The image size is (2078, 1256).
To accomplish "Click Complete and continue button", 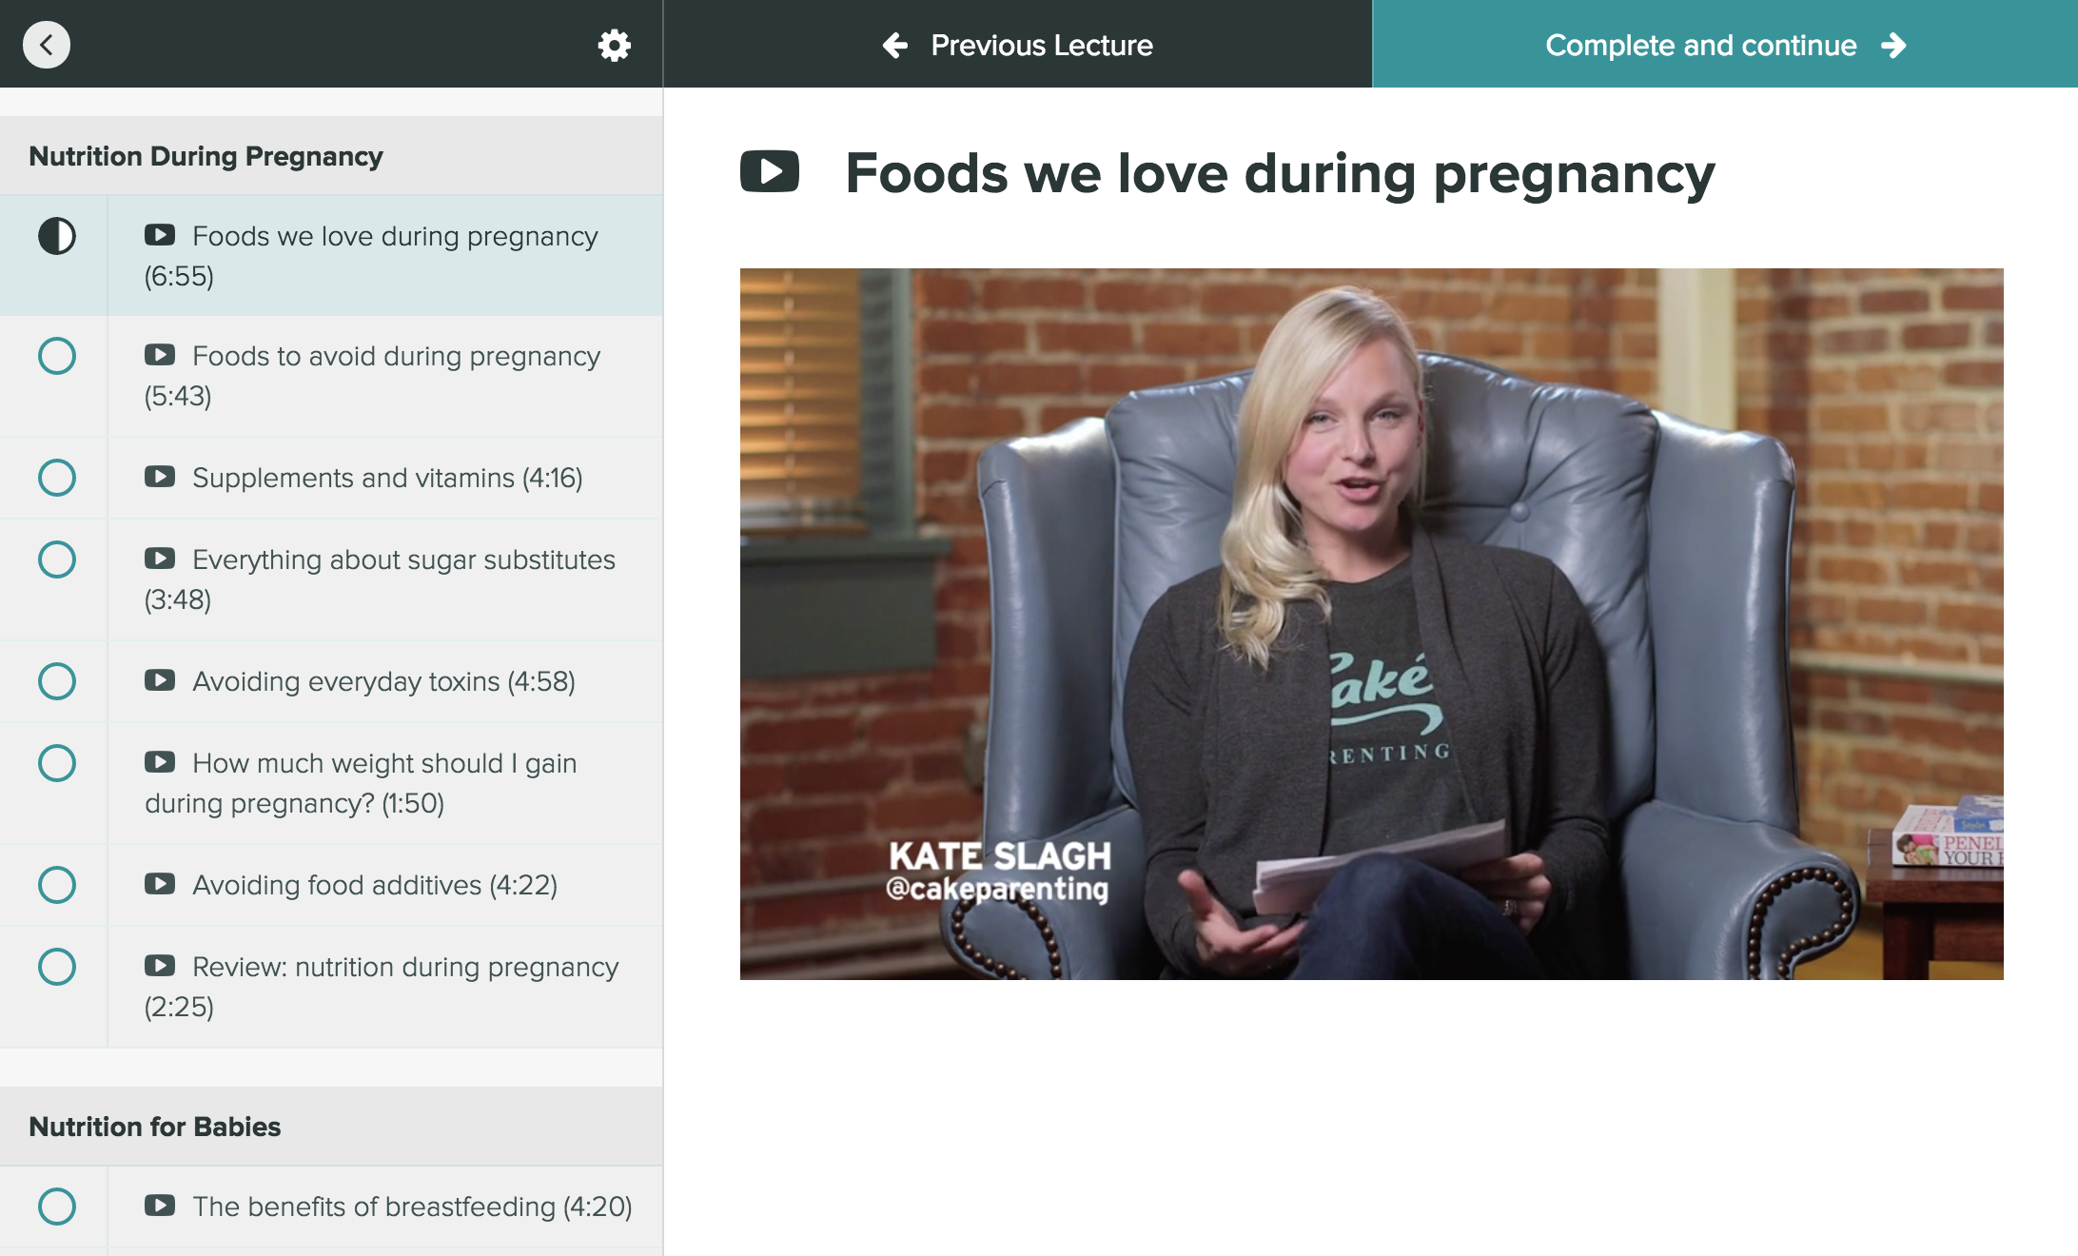I will click(x=1725, y=45).
